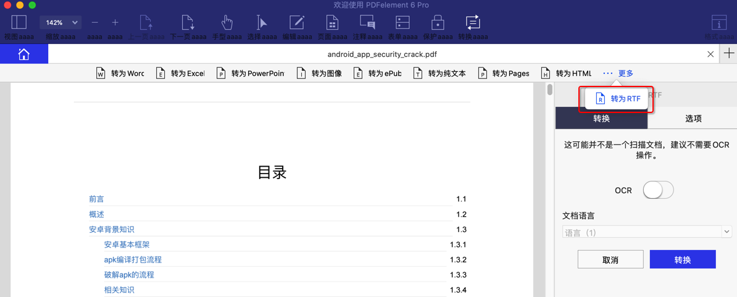Open the Form tool
The height and width of the screenshot is (297, 737).
[x=403, y=23]
